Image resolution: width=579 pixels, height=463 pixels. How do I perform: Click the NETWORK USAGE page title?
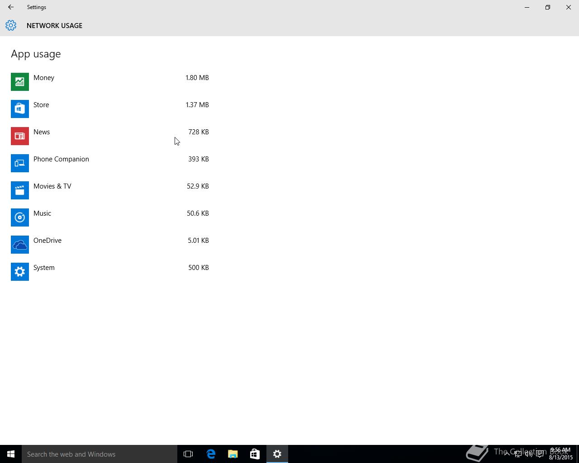click(54, 26)
